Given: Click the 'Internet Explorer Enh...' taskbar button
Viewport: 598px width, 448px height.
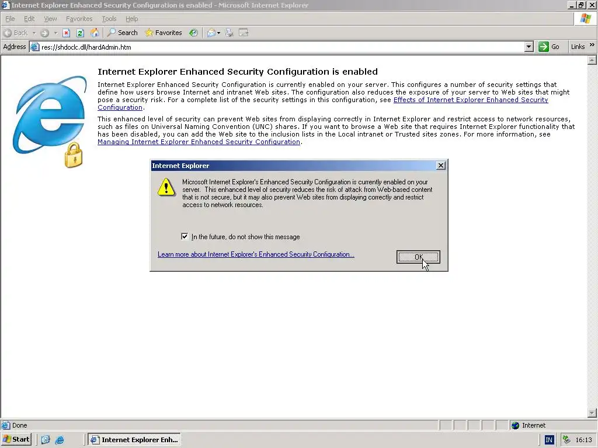Looking at the screenshot, I should point(134,440).
